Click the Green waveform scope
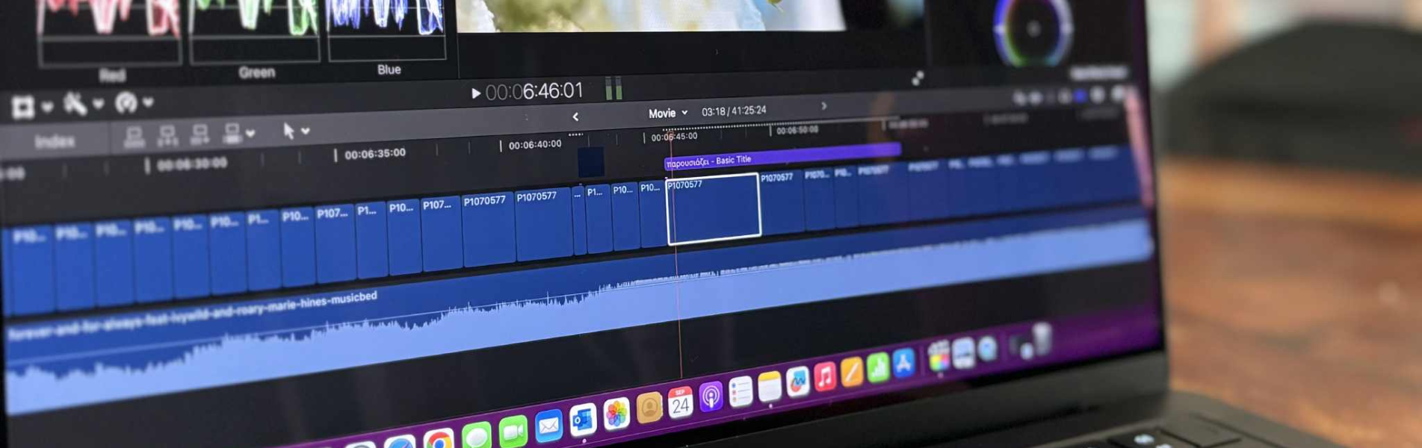Screen dimensions: 1422x448 (x=255, y=31)
